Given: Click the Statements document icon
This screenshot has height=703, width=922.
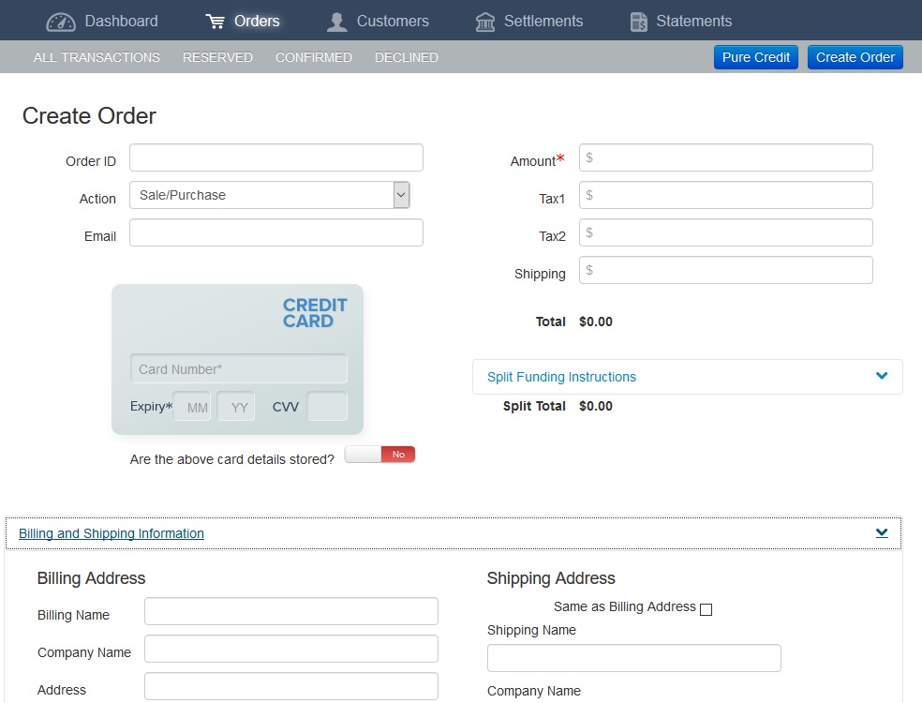Looking at the screenshot, I should click(639, 21).
